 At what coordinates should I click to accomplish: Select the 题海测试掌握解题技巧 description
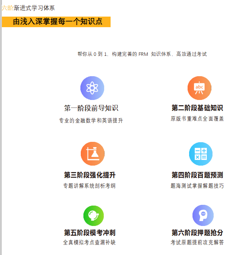click(197, 186)
